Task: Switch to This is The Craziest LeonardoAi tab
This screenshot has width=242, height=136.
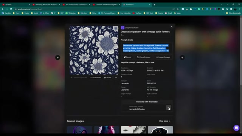Action: 76,5
